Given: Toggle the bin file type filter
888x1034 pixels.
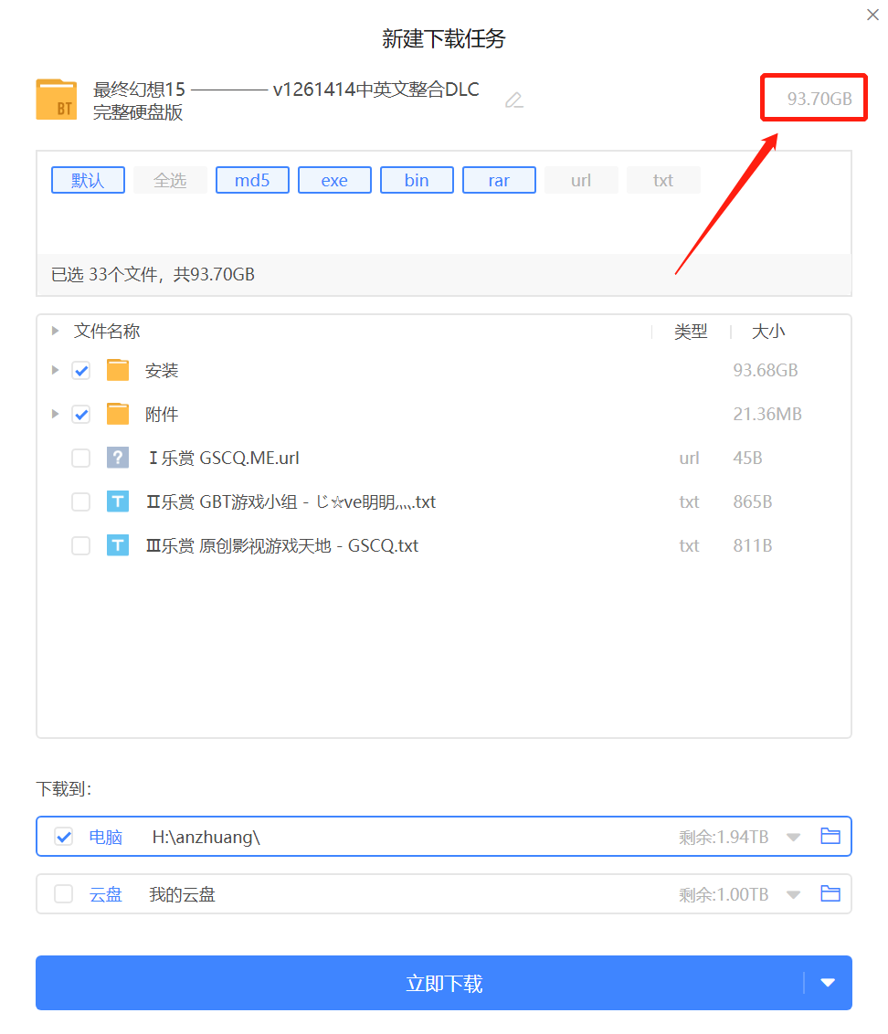Looking at the screenshot, I should 417,180.
